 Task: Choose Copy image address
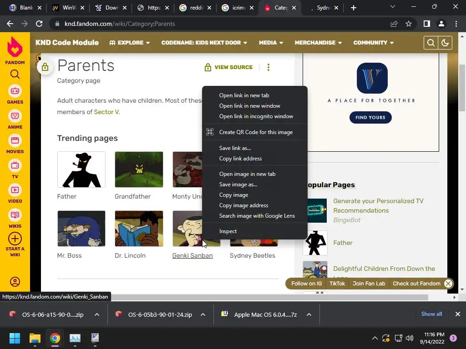coord(255,205)
